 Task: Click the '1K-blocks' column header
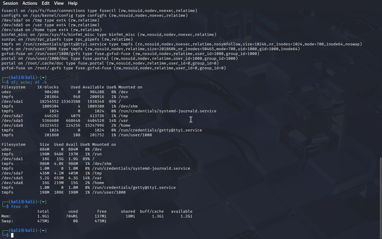[48, 87]
